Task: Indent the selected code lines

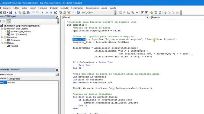Action: (142, 13)
